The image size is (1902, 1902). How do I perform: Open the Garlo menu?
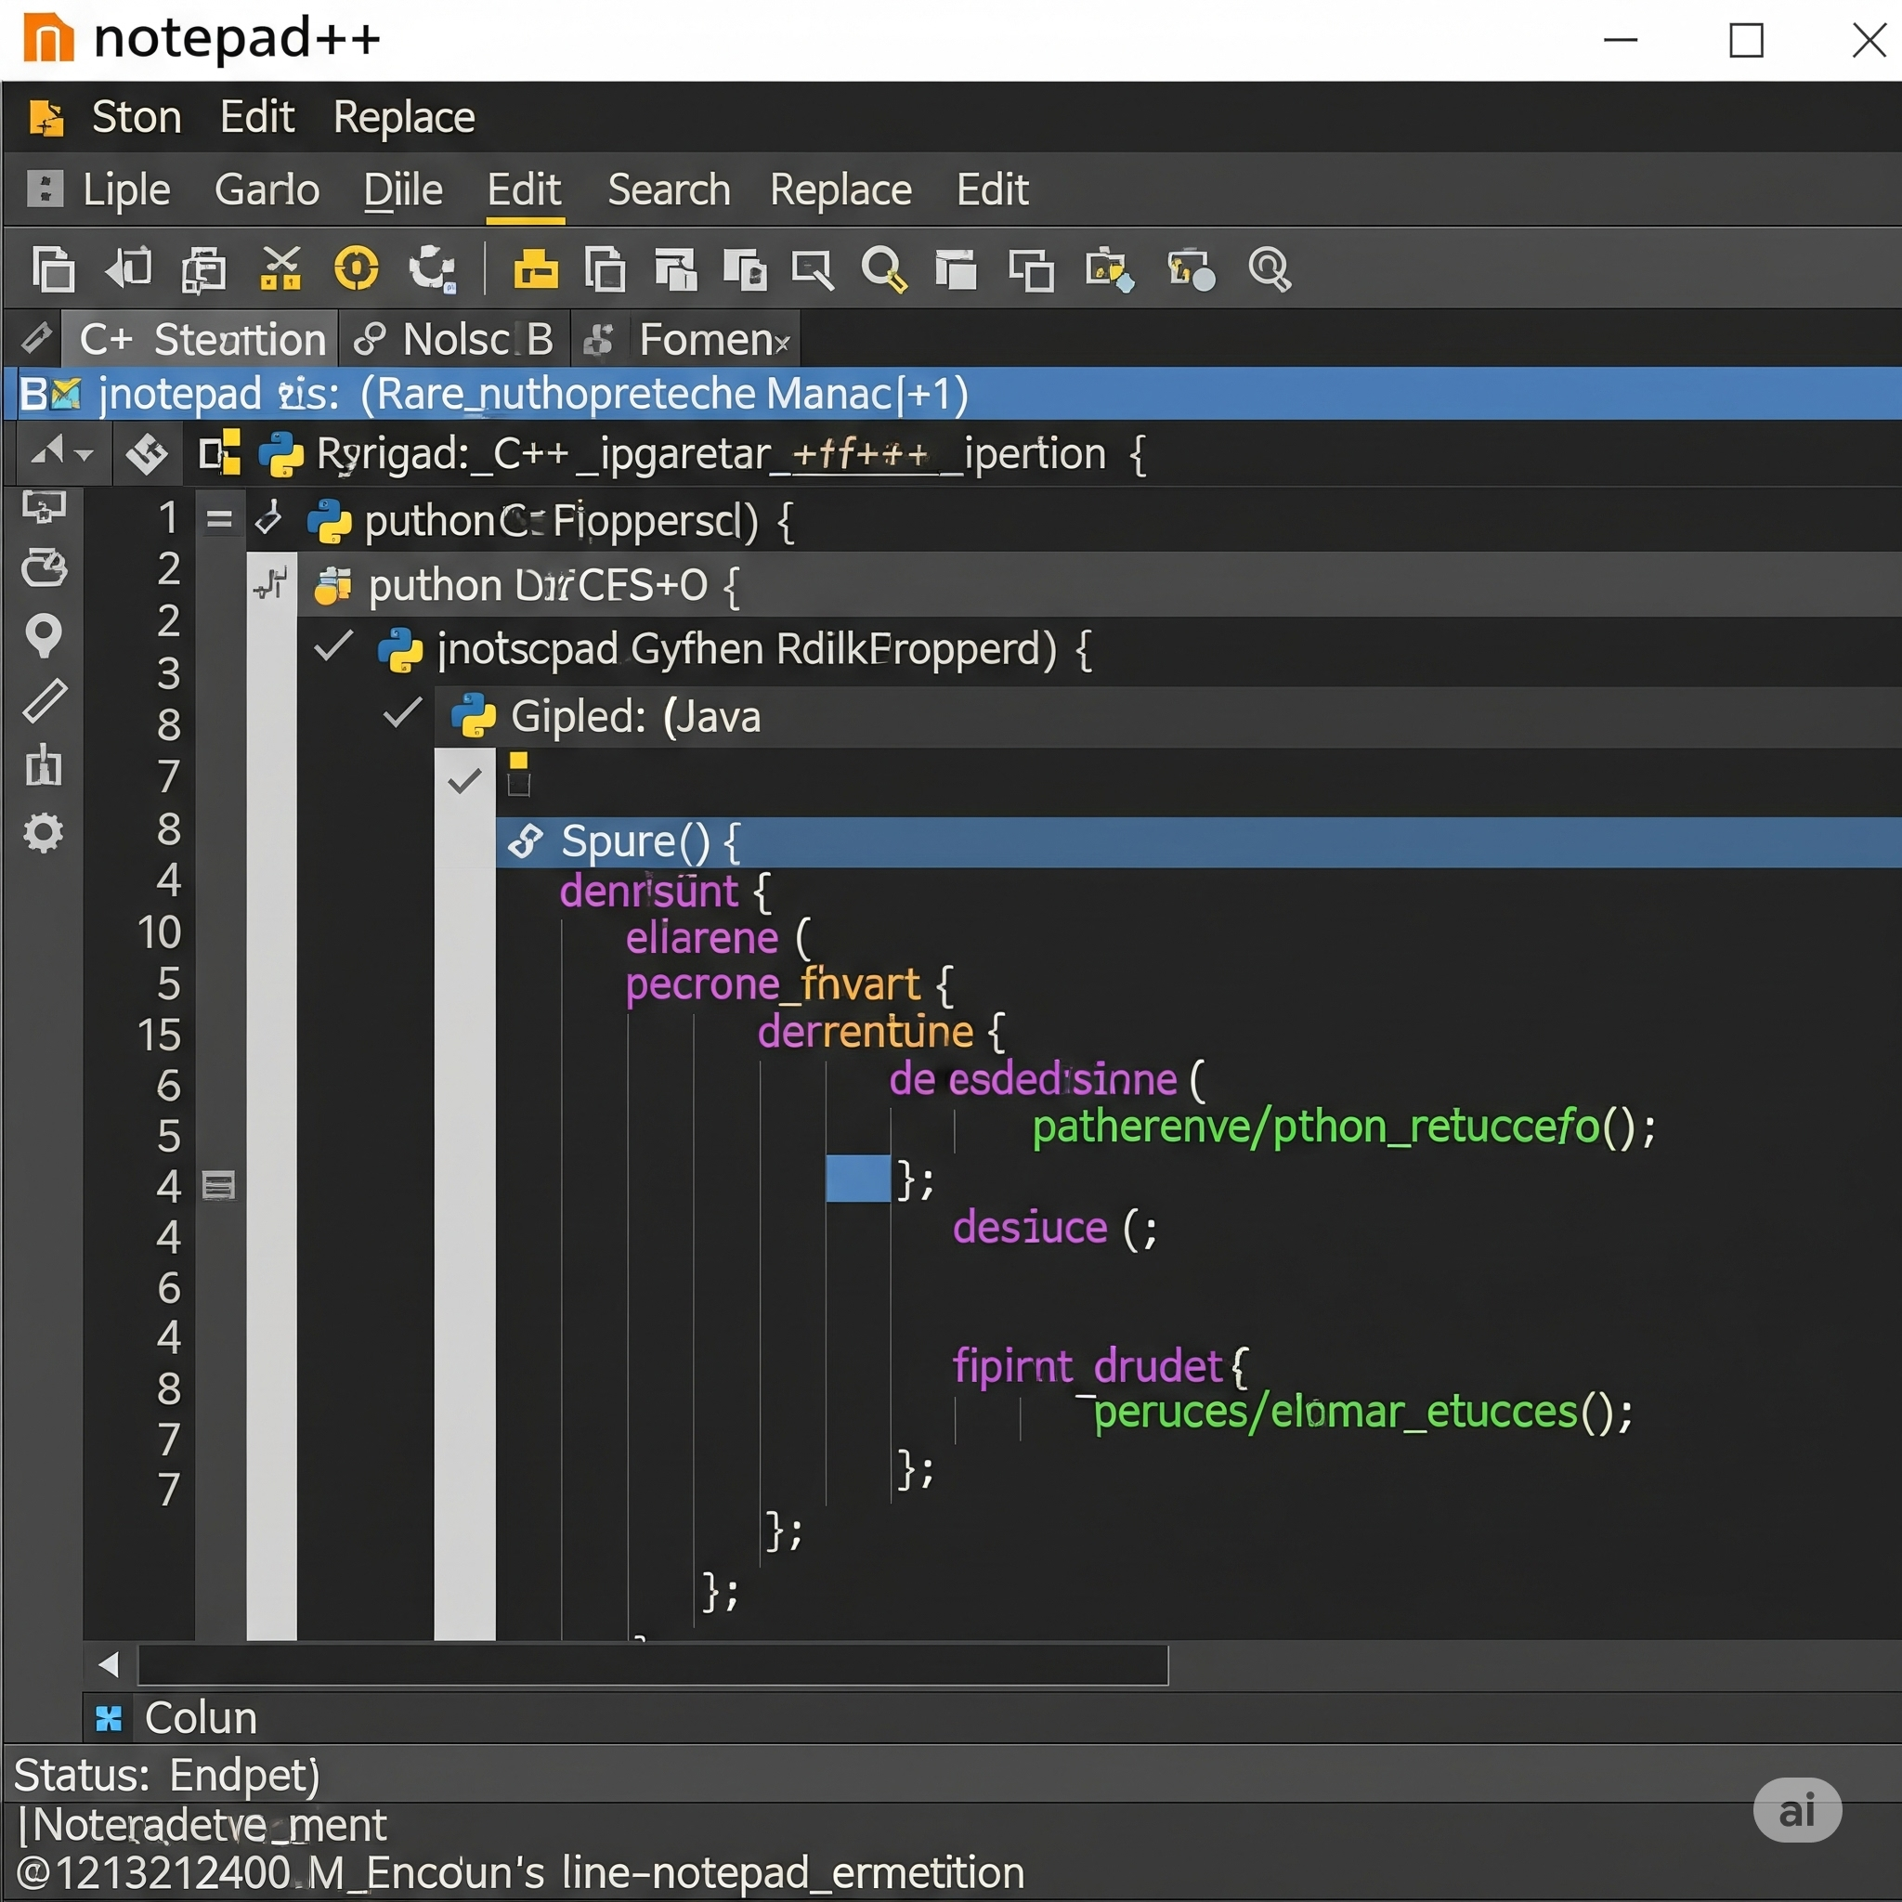click(x=267, y=190)
